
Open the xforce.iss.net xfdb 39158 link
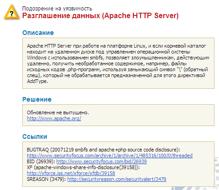pyautogui.click(x=71, y=173)
